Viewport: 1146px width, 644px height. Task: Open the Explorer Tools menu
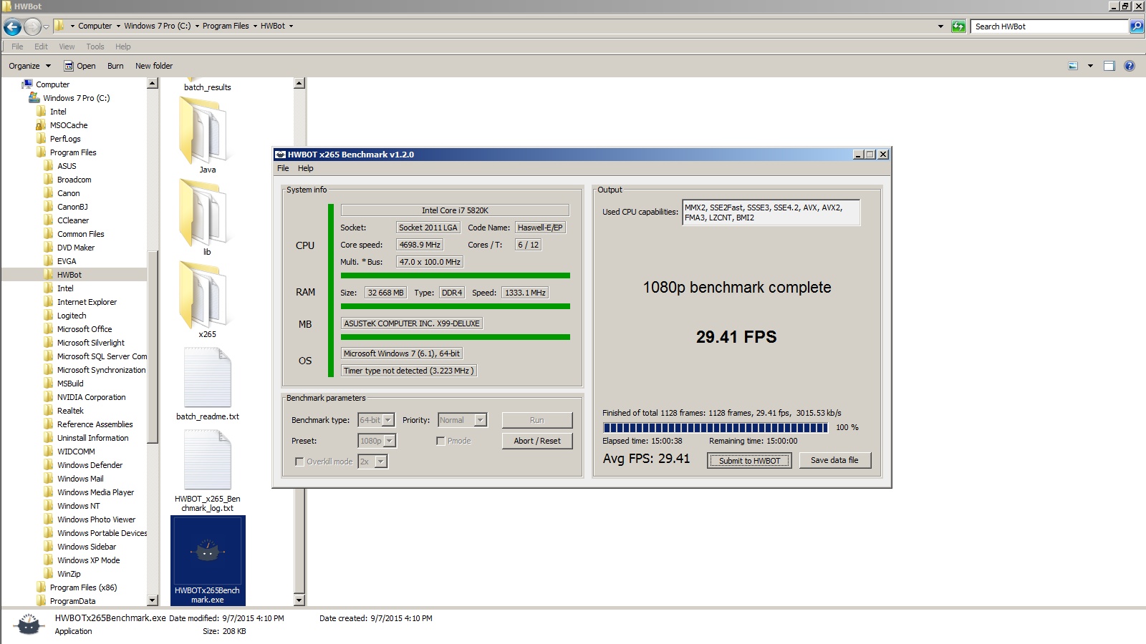pos(95,47)
